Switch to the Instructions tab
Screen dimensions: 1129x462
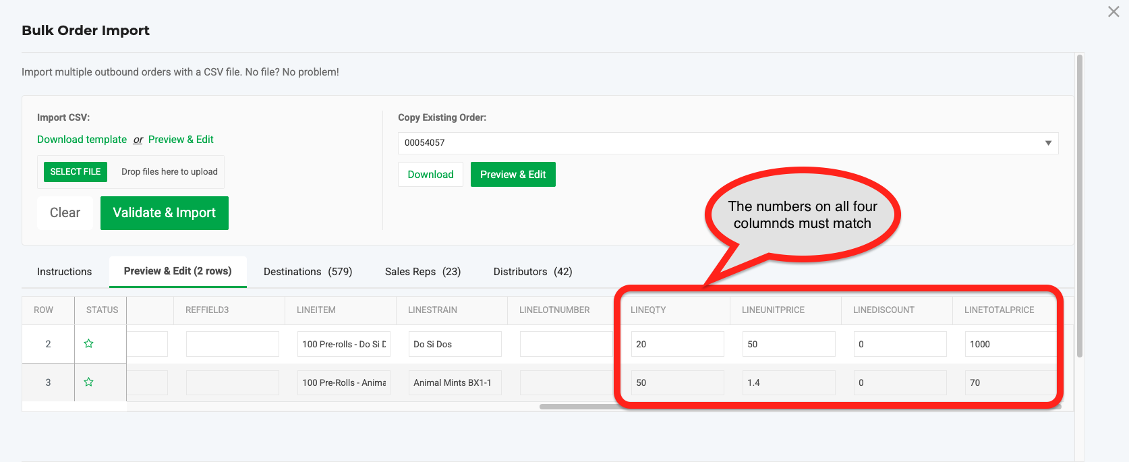pyautogui.click(x=64, y=272)
